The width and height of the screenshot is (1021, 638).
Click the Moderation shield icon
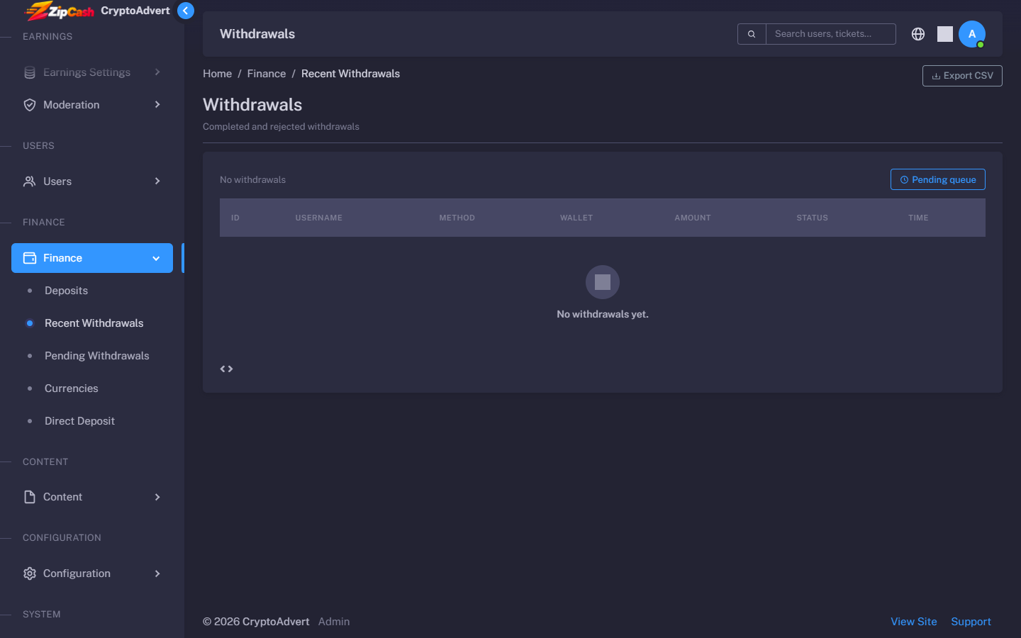coord(30,105)
